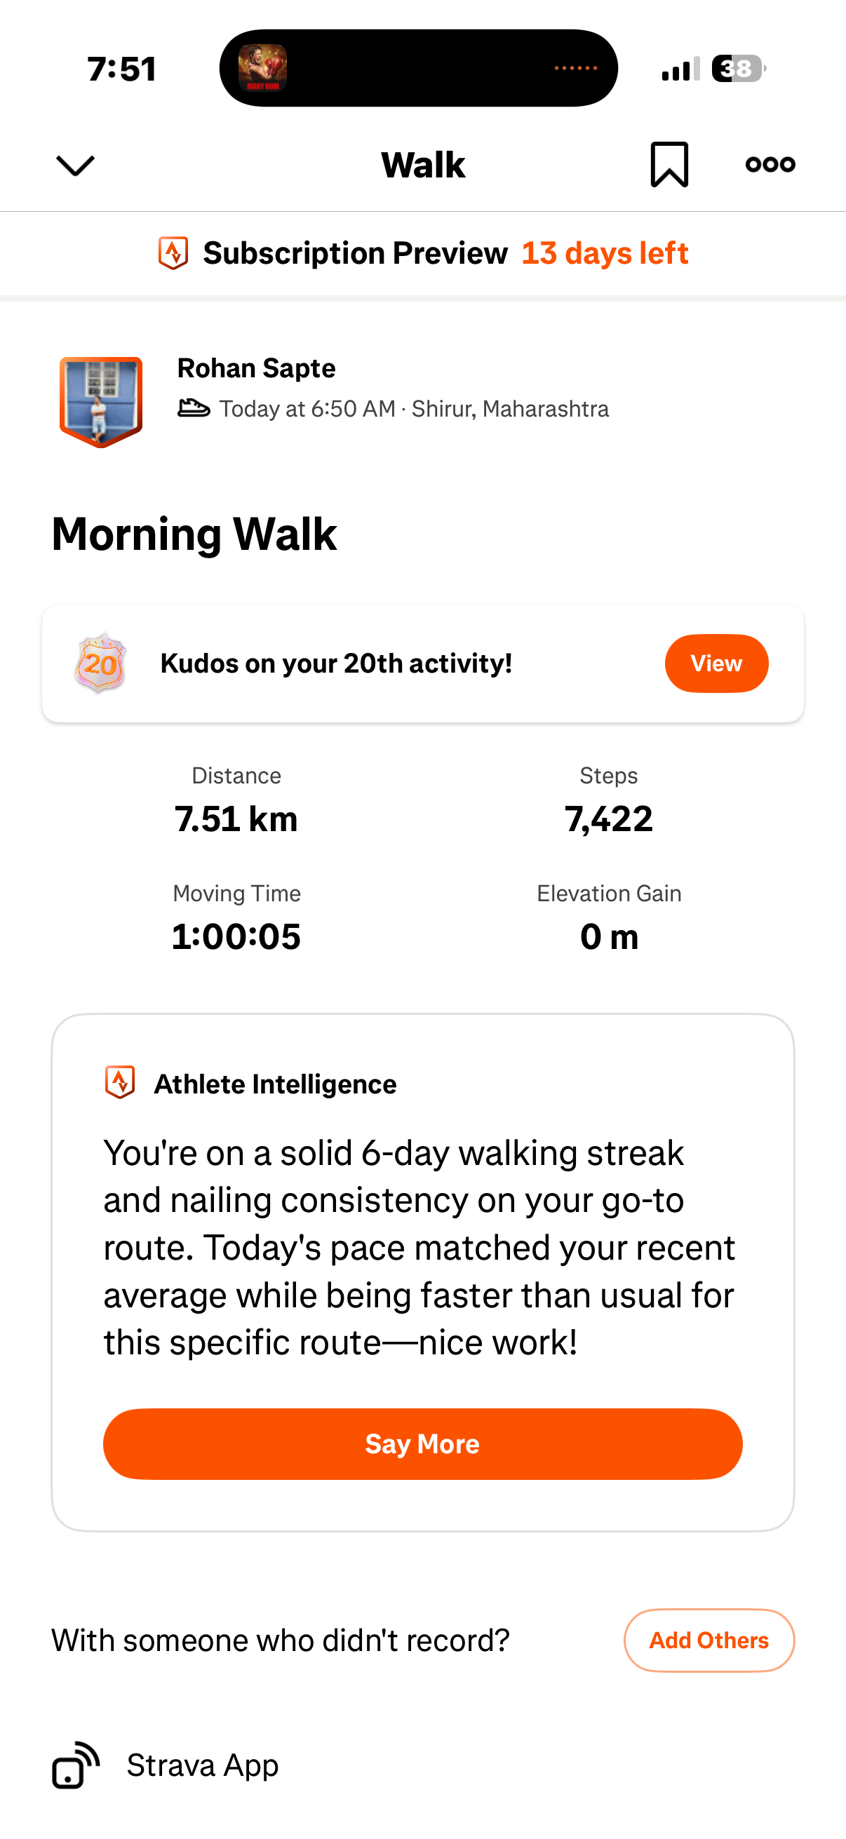Screen dimensions: 846x1839
Task: Tap the Athlete Intelligence logo icon
Action: click(120, 1083)
